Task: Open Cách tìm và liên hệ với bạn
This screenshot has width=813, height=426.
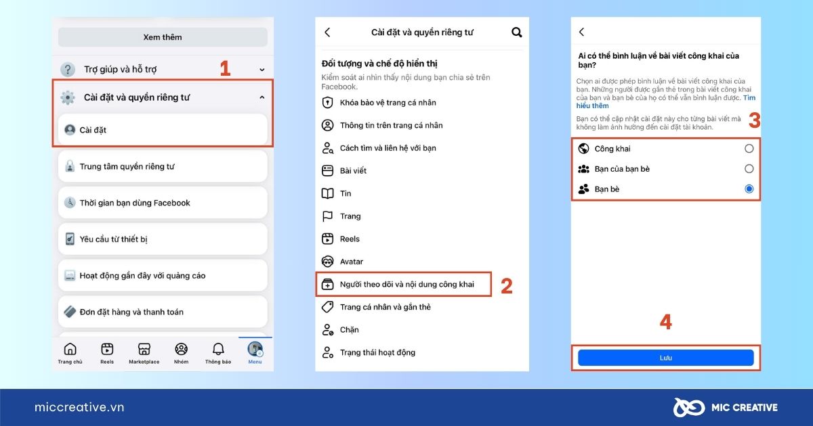Action: click(421, 148)
